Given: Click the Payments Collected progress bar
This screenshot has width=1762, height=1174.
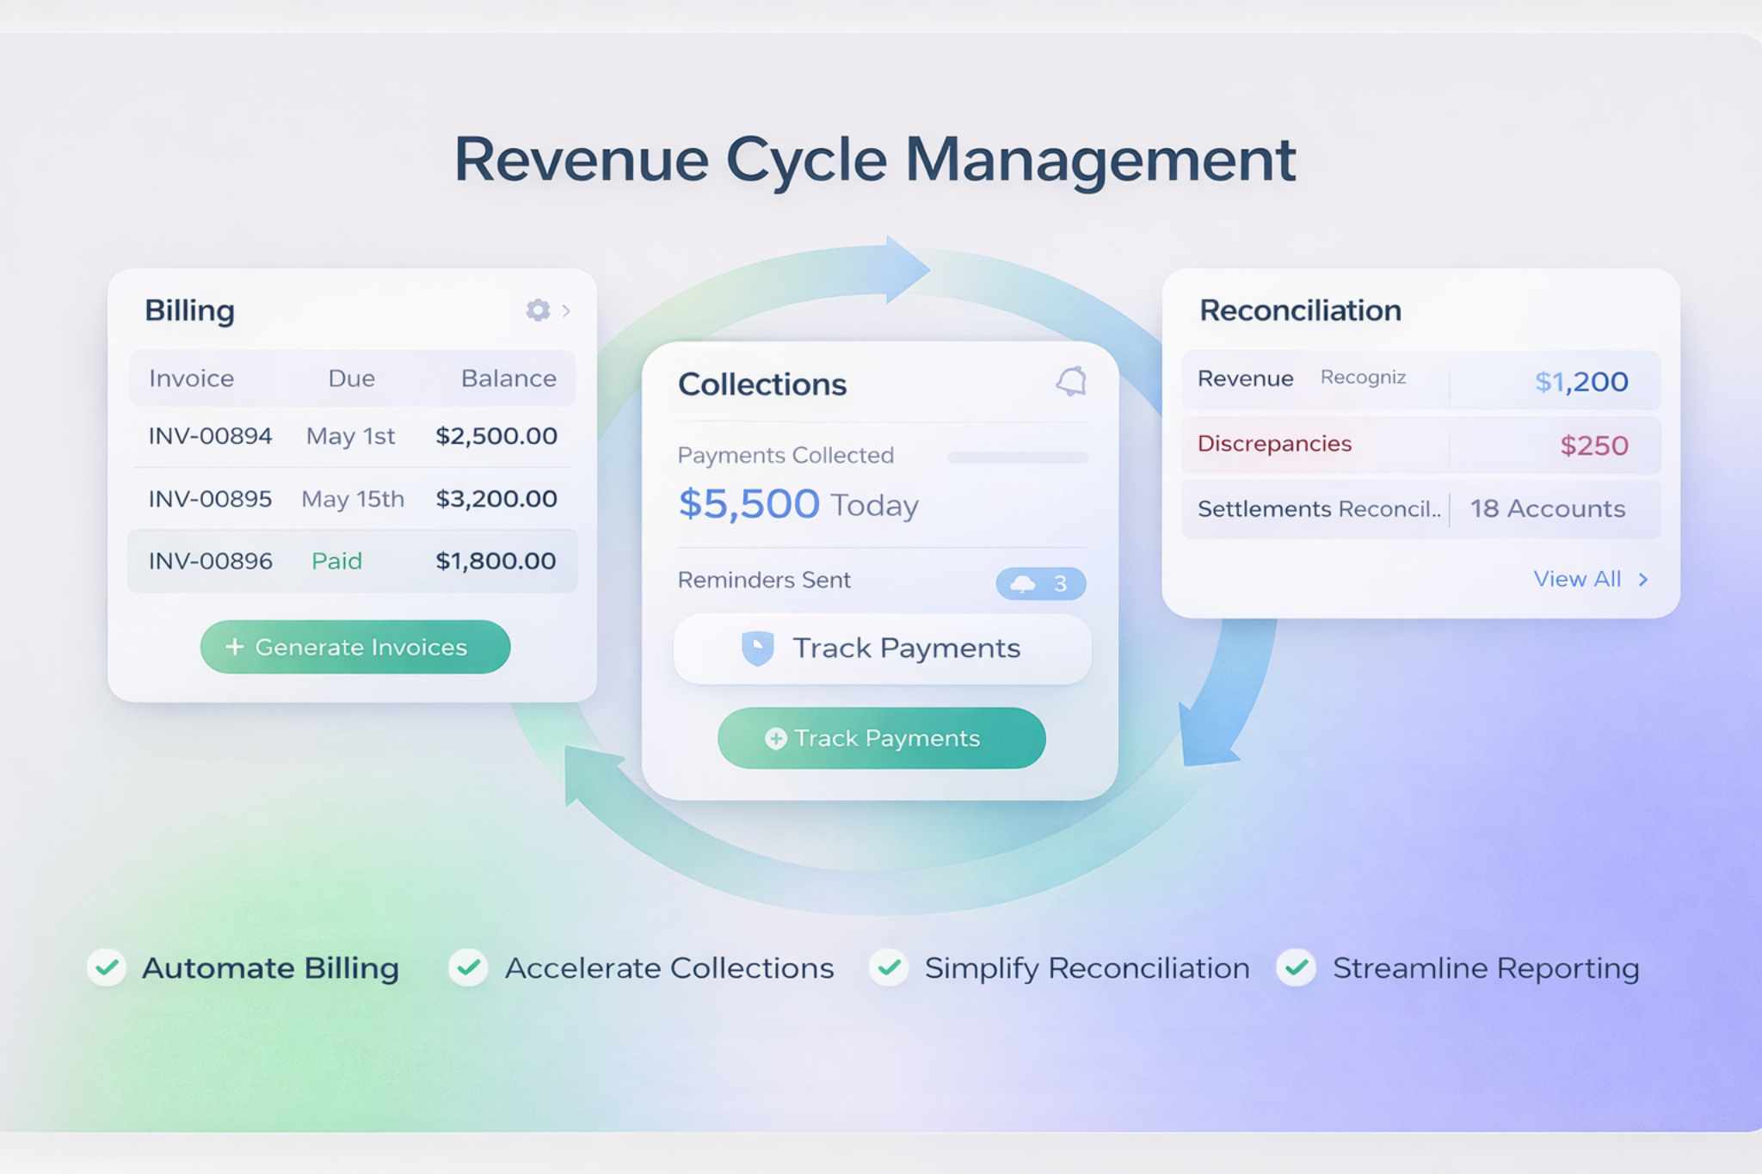Looking at the screenshot, I should (1018, 458).
